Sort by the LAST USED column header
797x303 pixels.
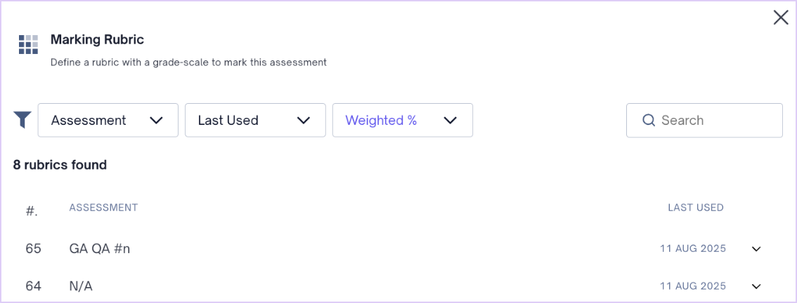[x=695, y=208]
